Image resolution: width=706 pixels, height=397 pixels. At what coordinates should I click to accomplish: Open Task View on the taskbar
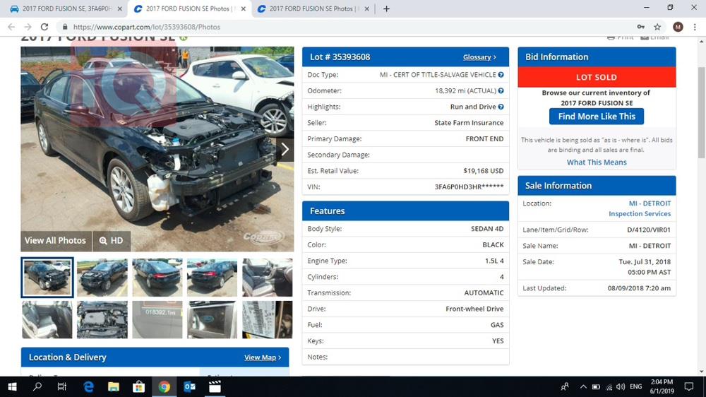point(62,386)
